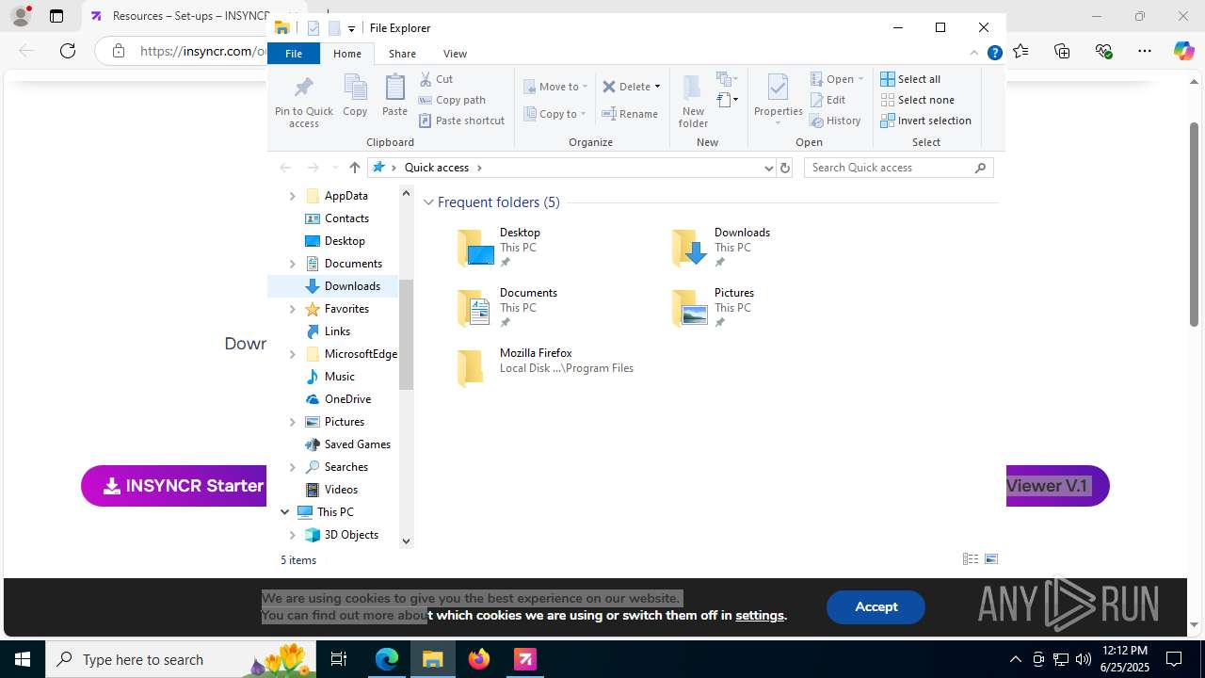
Task: Open the notification center icon
Action: (x=1174, y=659)
